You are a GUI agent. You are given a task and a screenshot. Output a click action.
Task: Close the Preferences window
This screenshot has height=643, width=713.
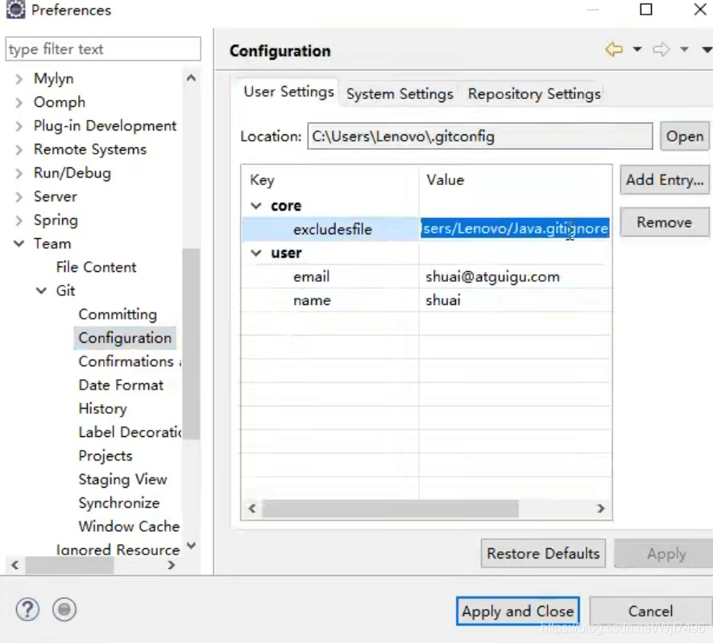click(x=700, y=9)
